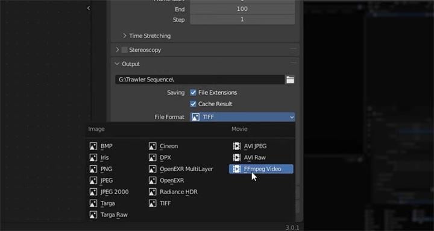
Task: Click the AVI JPEG film icon
Action: tap(237, 146)
